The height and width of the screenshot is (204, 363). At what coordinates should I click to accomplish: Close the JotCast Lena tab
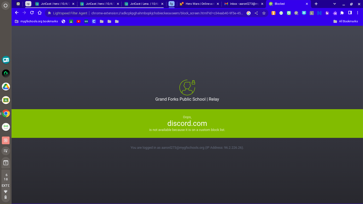tap(162, 4)
